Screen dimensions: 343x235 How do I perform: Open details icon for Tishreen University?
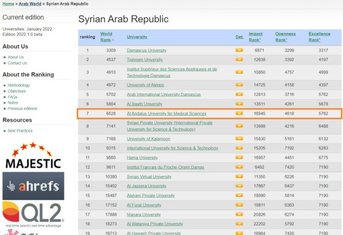pyautogui.click(x=239, y=60)
